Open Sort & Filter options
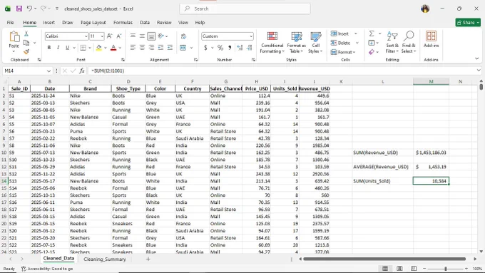Viewport: 485px width, 273px height. click(x=392, y=42)
